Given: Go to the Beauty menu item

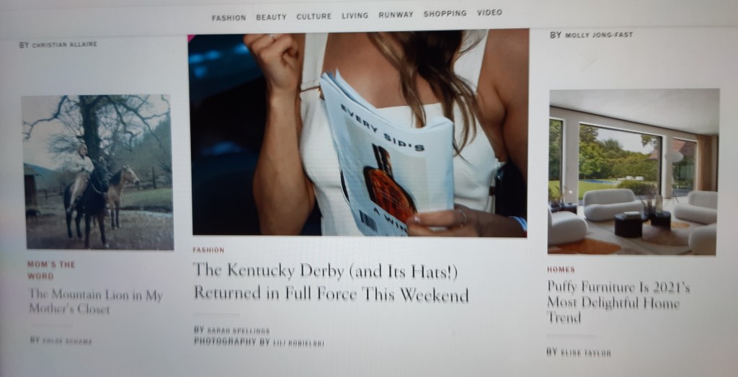Looking at the screenshot, I should tap(271, 17).
